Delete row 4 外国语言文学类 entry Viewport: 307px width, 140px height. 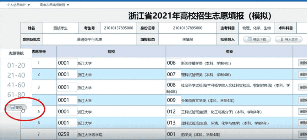tap(302, 100)
